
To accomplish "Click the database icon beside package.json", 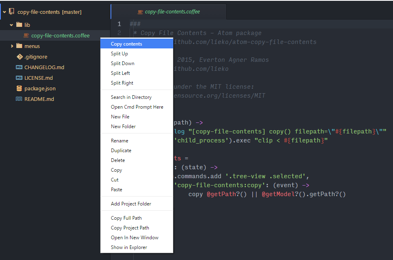I will pos(19,88).
